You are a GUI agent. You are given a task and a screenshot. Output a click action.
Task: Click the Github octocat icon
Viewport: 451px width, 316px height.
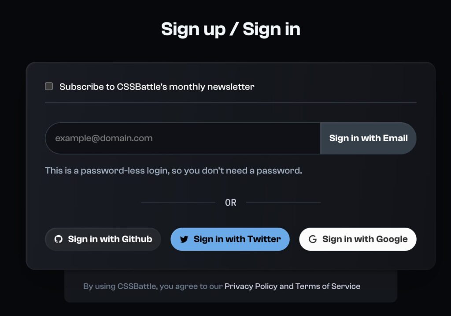[x=59, y=239]
